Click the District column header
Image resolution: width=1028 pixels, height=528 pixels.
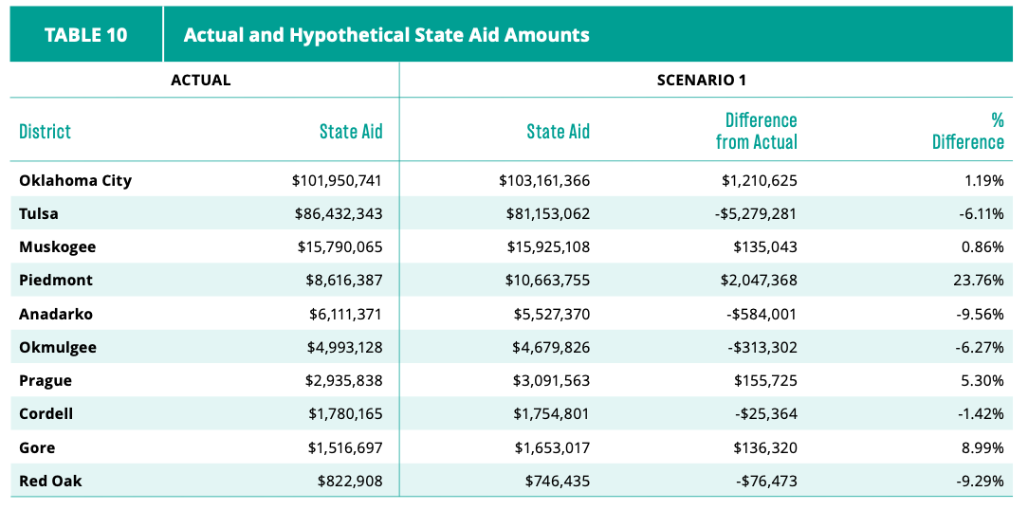45,131
